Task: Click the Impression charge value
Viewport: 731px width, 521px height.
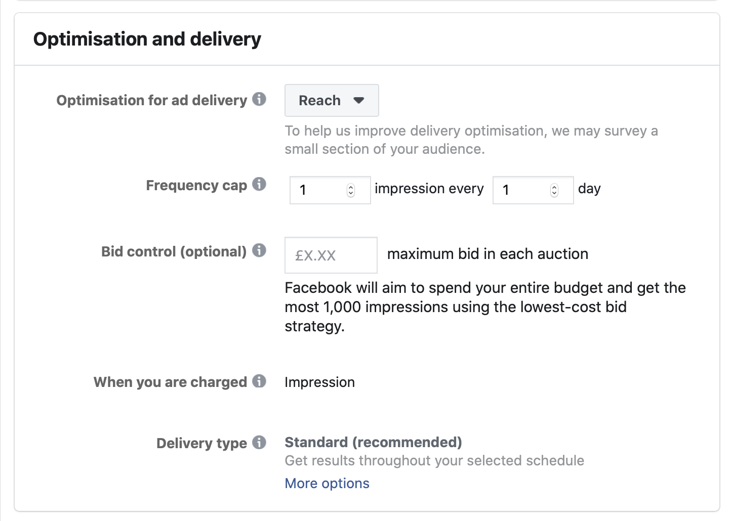Action: (319, 382)
